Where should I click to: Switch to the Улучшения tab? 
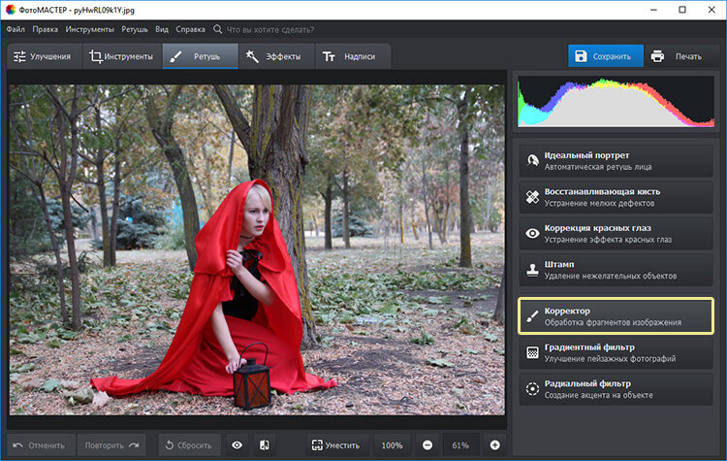[x=45, y=56]
